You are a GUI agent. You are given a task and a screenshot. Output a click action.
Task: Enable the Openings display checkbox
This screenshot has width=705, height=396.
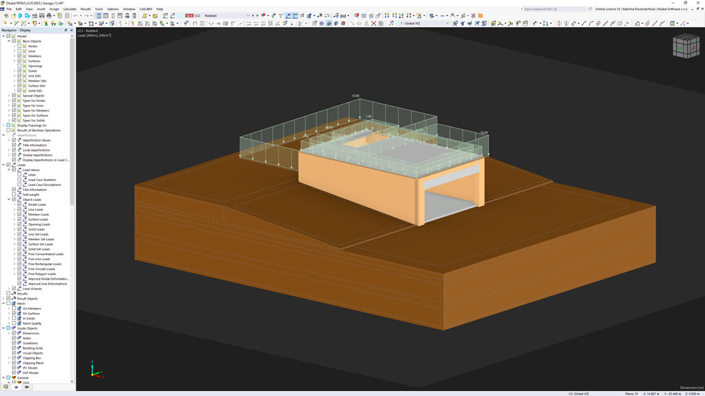point(19,66)
